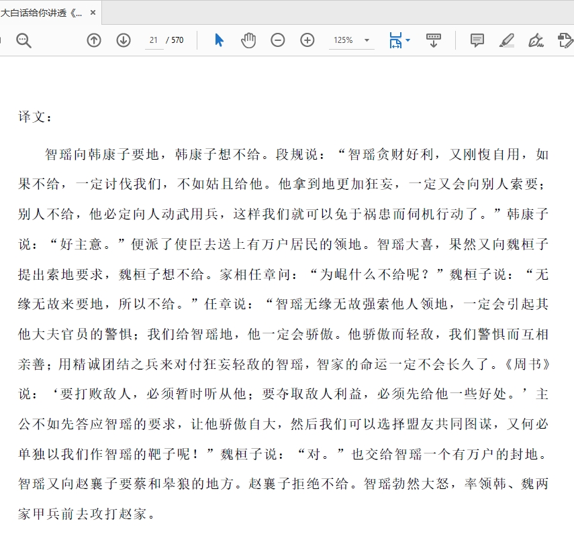The height and width of the screenshot is (540, 574).
Task: Zoom out with the minus icon
Action: pos(278,40)
